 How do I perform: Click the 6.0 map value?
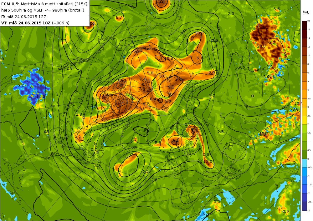162,76
